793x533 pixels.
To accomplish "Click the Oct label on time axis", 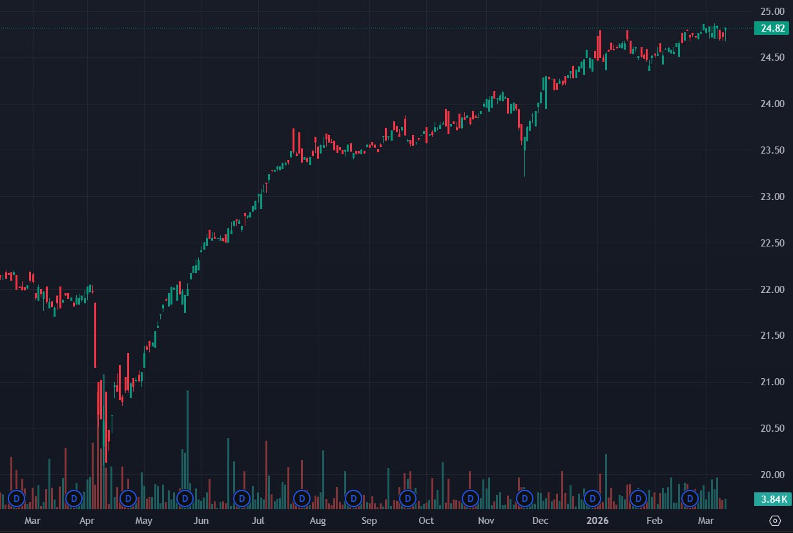I will coord(426,520).
